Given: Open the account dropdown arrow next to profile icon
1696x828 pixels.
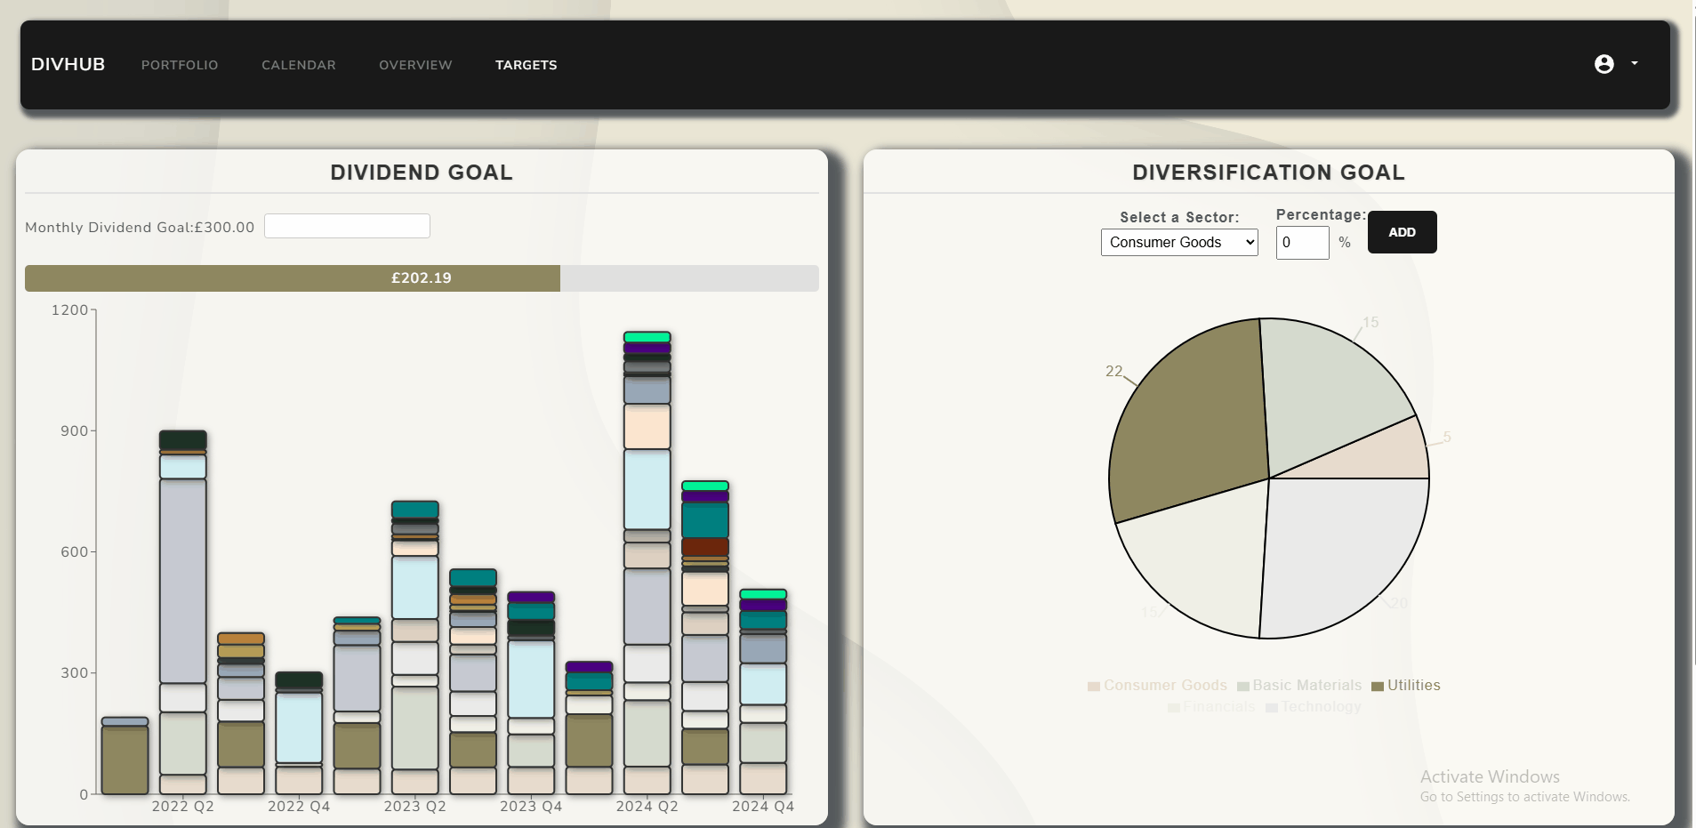Looking at the screenshot, I should pyautogui.click(x=1635, y=63).
